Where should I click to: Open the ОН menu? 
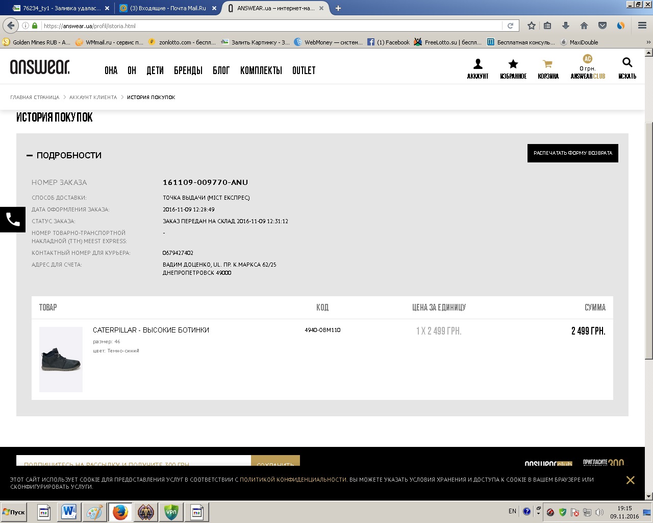(x=132, y=70)
